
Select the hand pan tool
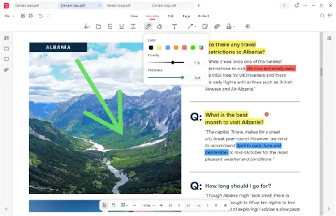point(113,205)
